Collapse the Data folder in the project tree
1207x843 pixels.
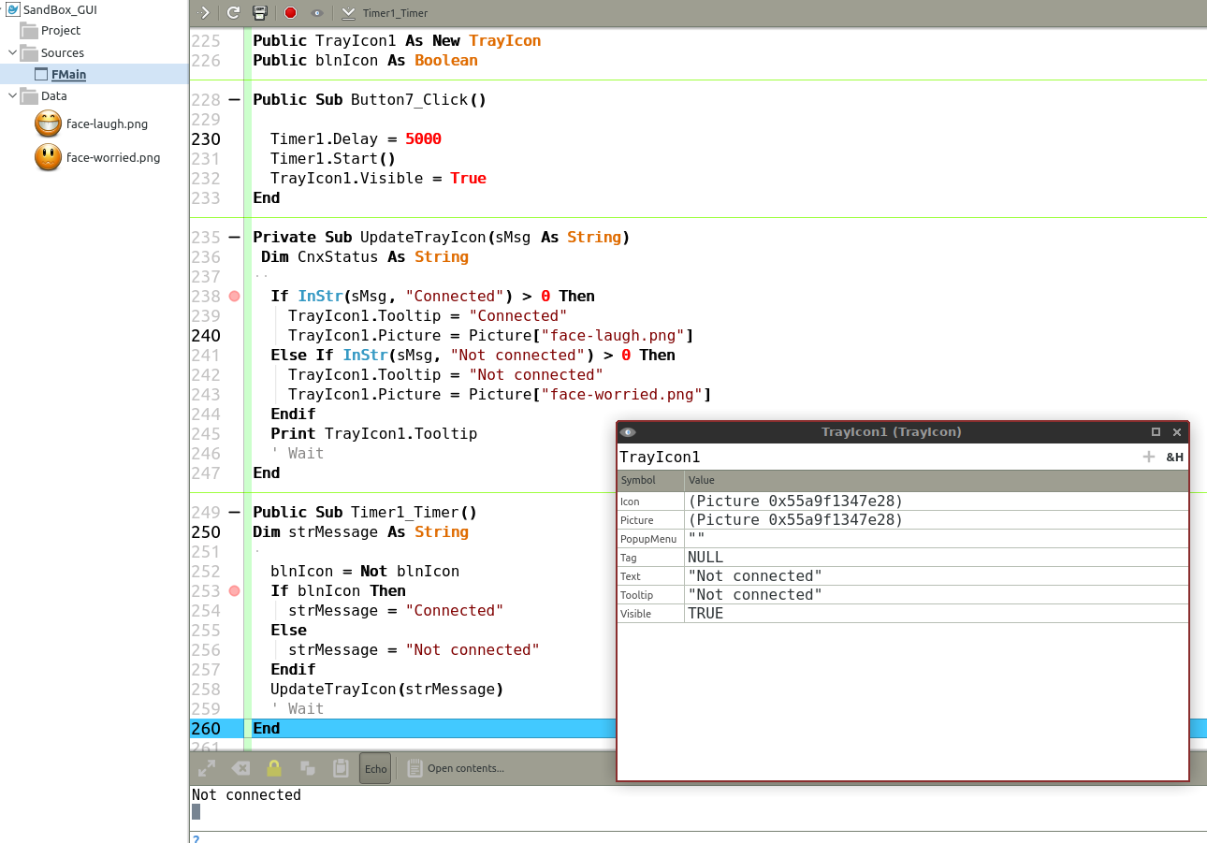pyautogui.click(x=12, y=95)
